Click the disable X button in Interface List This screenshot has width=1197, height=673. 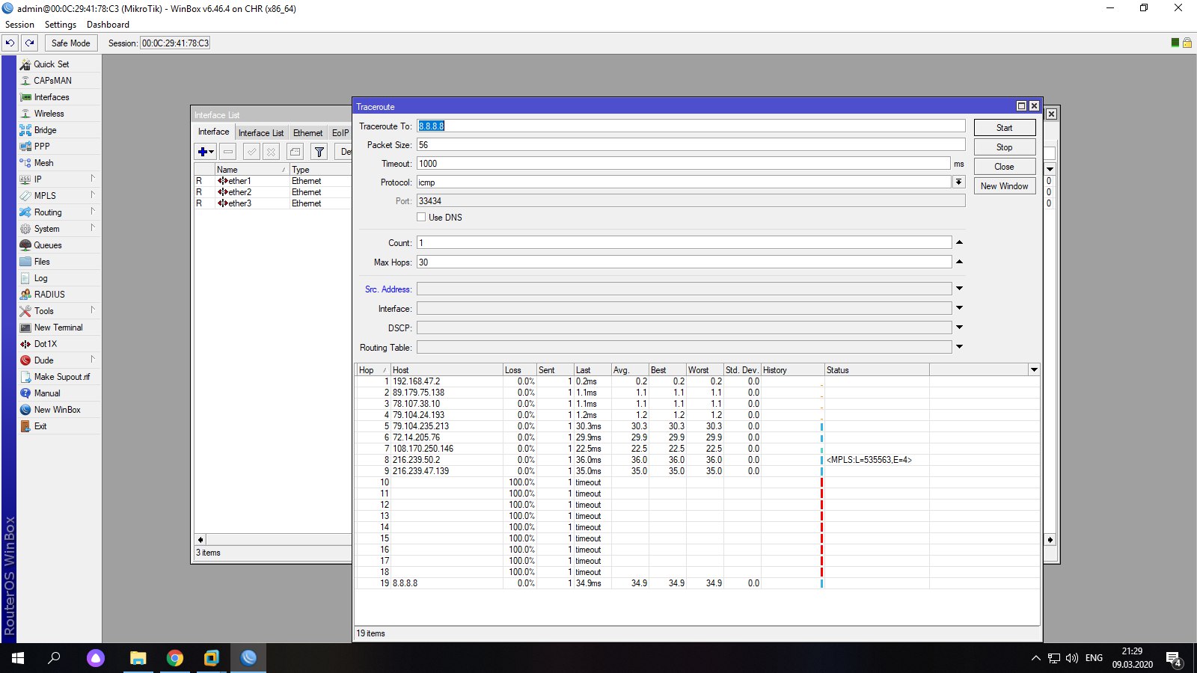[x=272, y=152]
